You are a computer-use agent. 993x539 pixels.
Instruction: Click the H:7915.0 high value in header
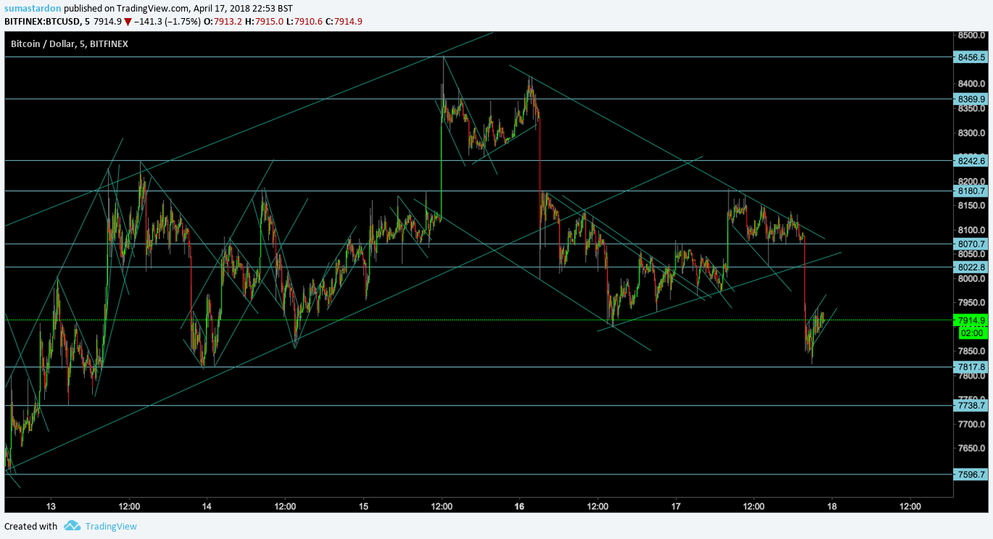(x=264, y=21)
